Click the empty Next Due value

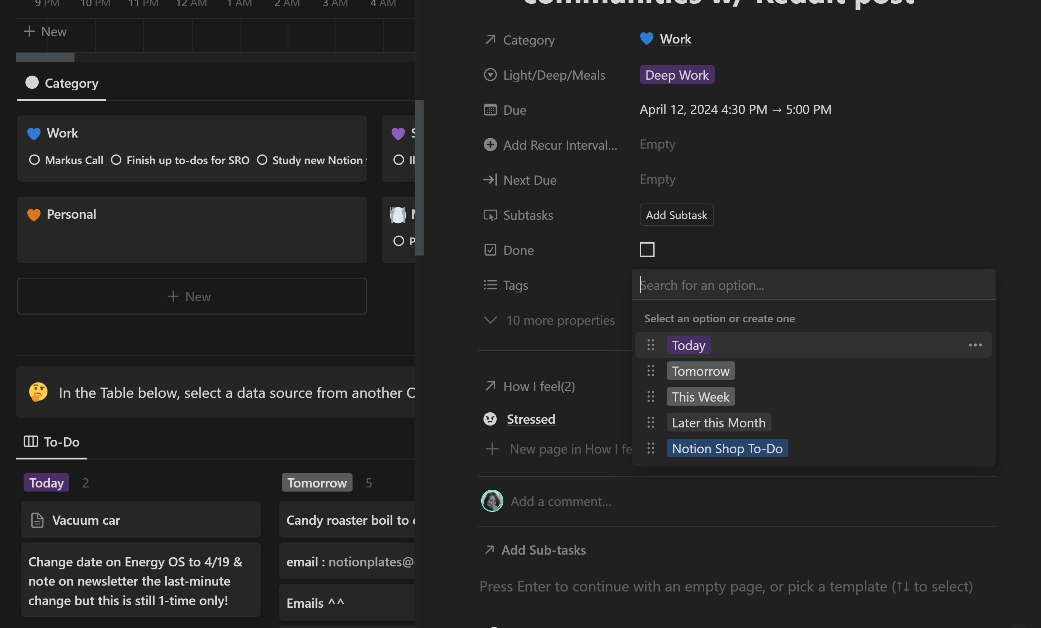click(x=657, y=179)
